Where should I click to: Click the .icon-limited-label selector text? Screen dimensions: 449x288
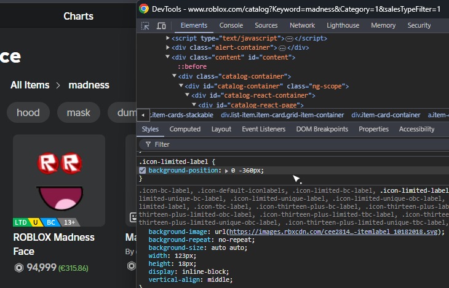tap(175, 162)
